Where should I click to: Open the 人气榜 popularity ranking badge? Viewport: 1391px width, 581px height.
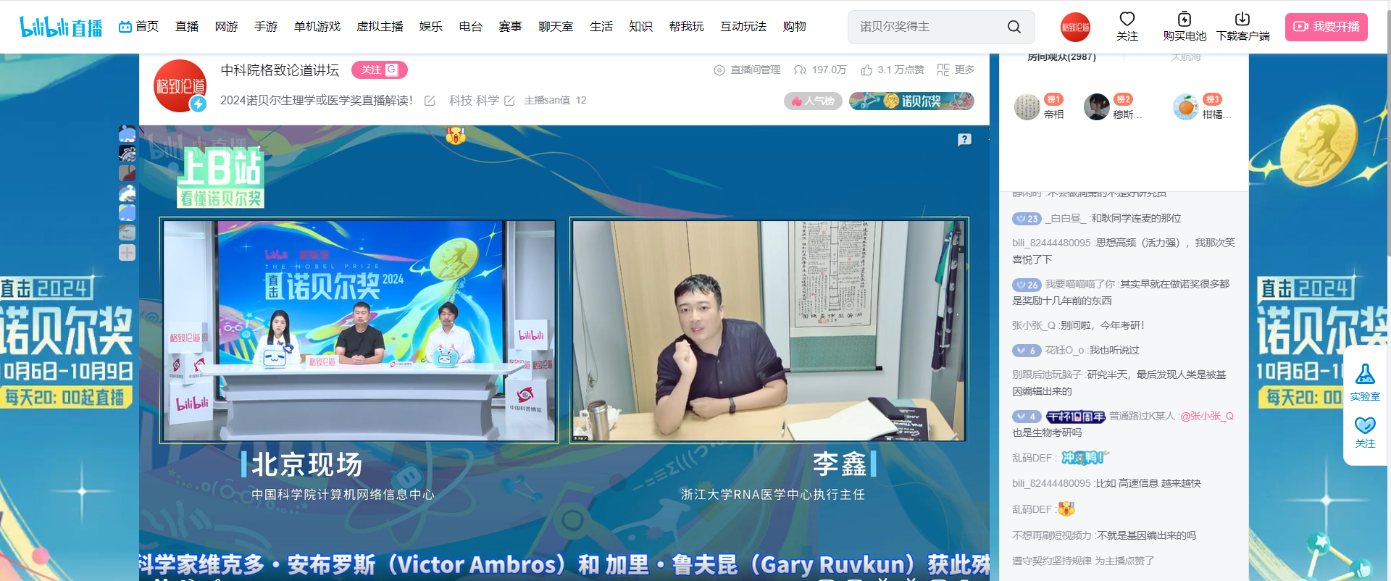tap(813, 101)
